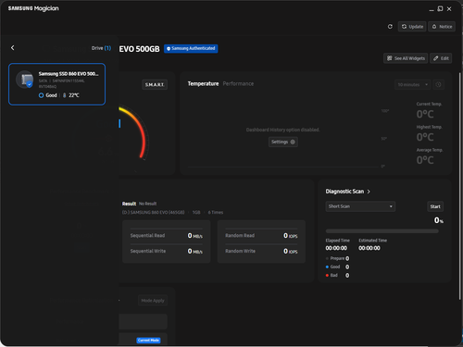Click the Mode Apply button
The width and height of the screenshot is (463, 347).
coord(153,301)
